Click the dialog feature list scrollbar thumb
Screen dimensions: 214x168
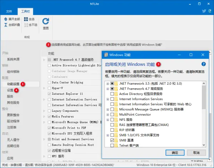click(x=204, y=97)
